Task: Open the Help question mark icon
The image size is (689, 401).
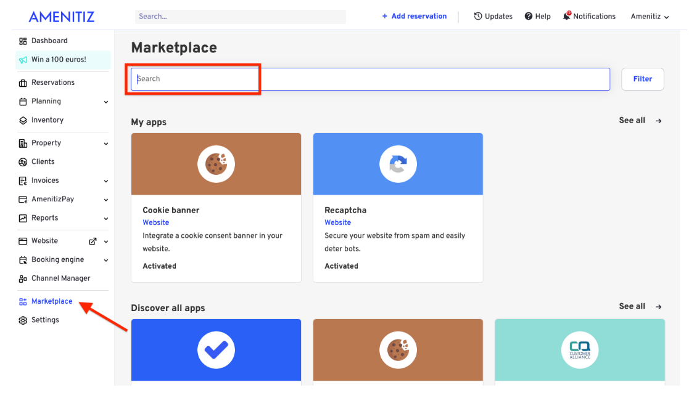Action: pyautogui.click(x=529, y=17)
